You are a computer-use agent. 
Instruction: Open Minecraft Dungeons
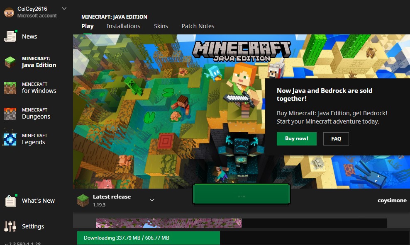click(x=37, y=113)
